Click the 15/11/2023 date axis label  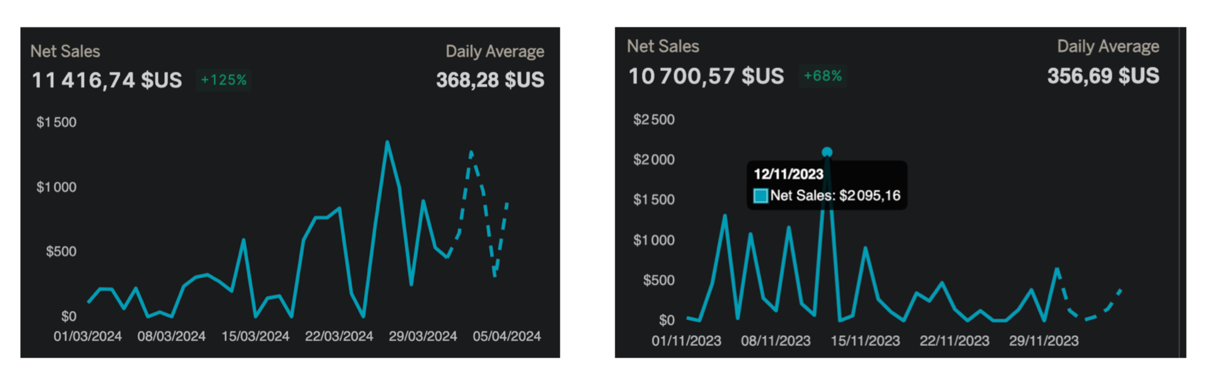(865, 341)
